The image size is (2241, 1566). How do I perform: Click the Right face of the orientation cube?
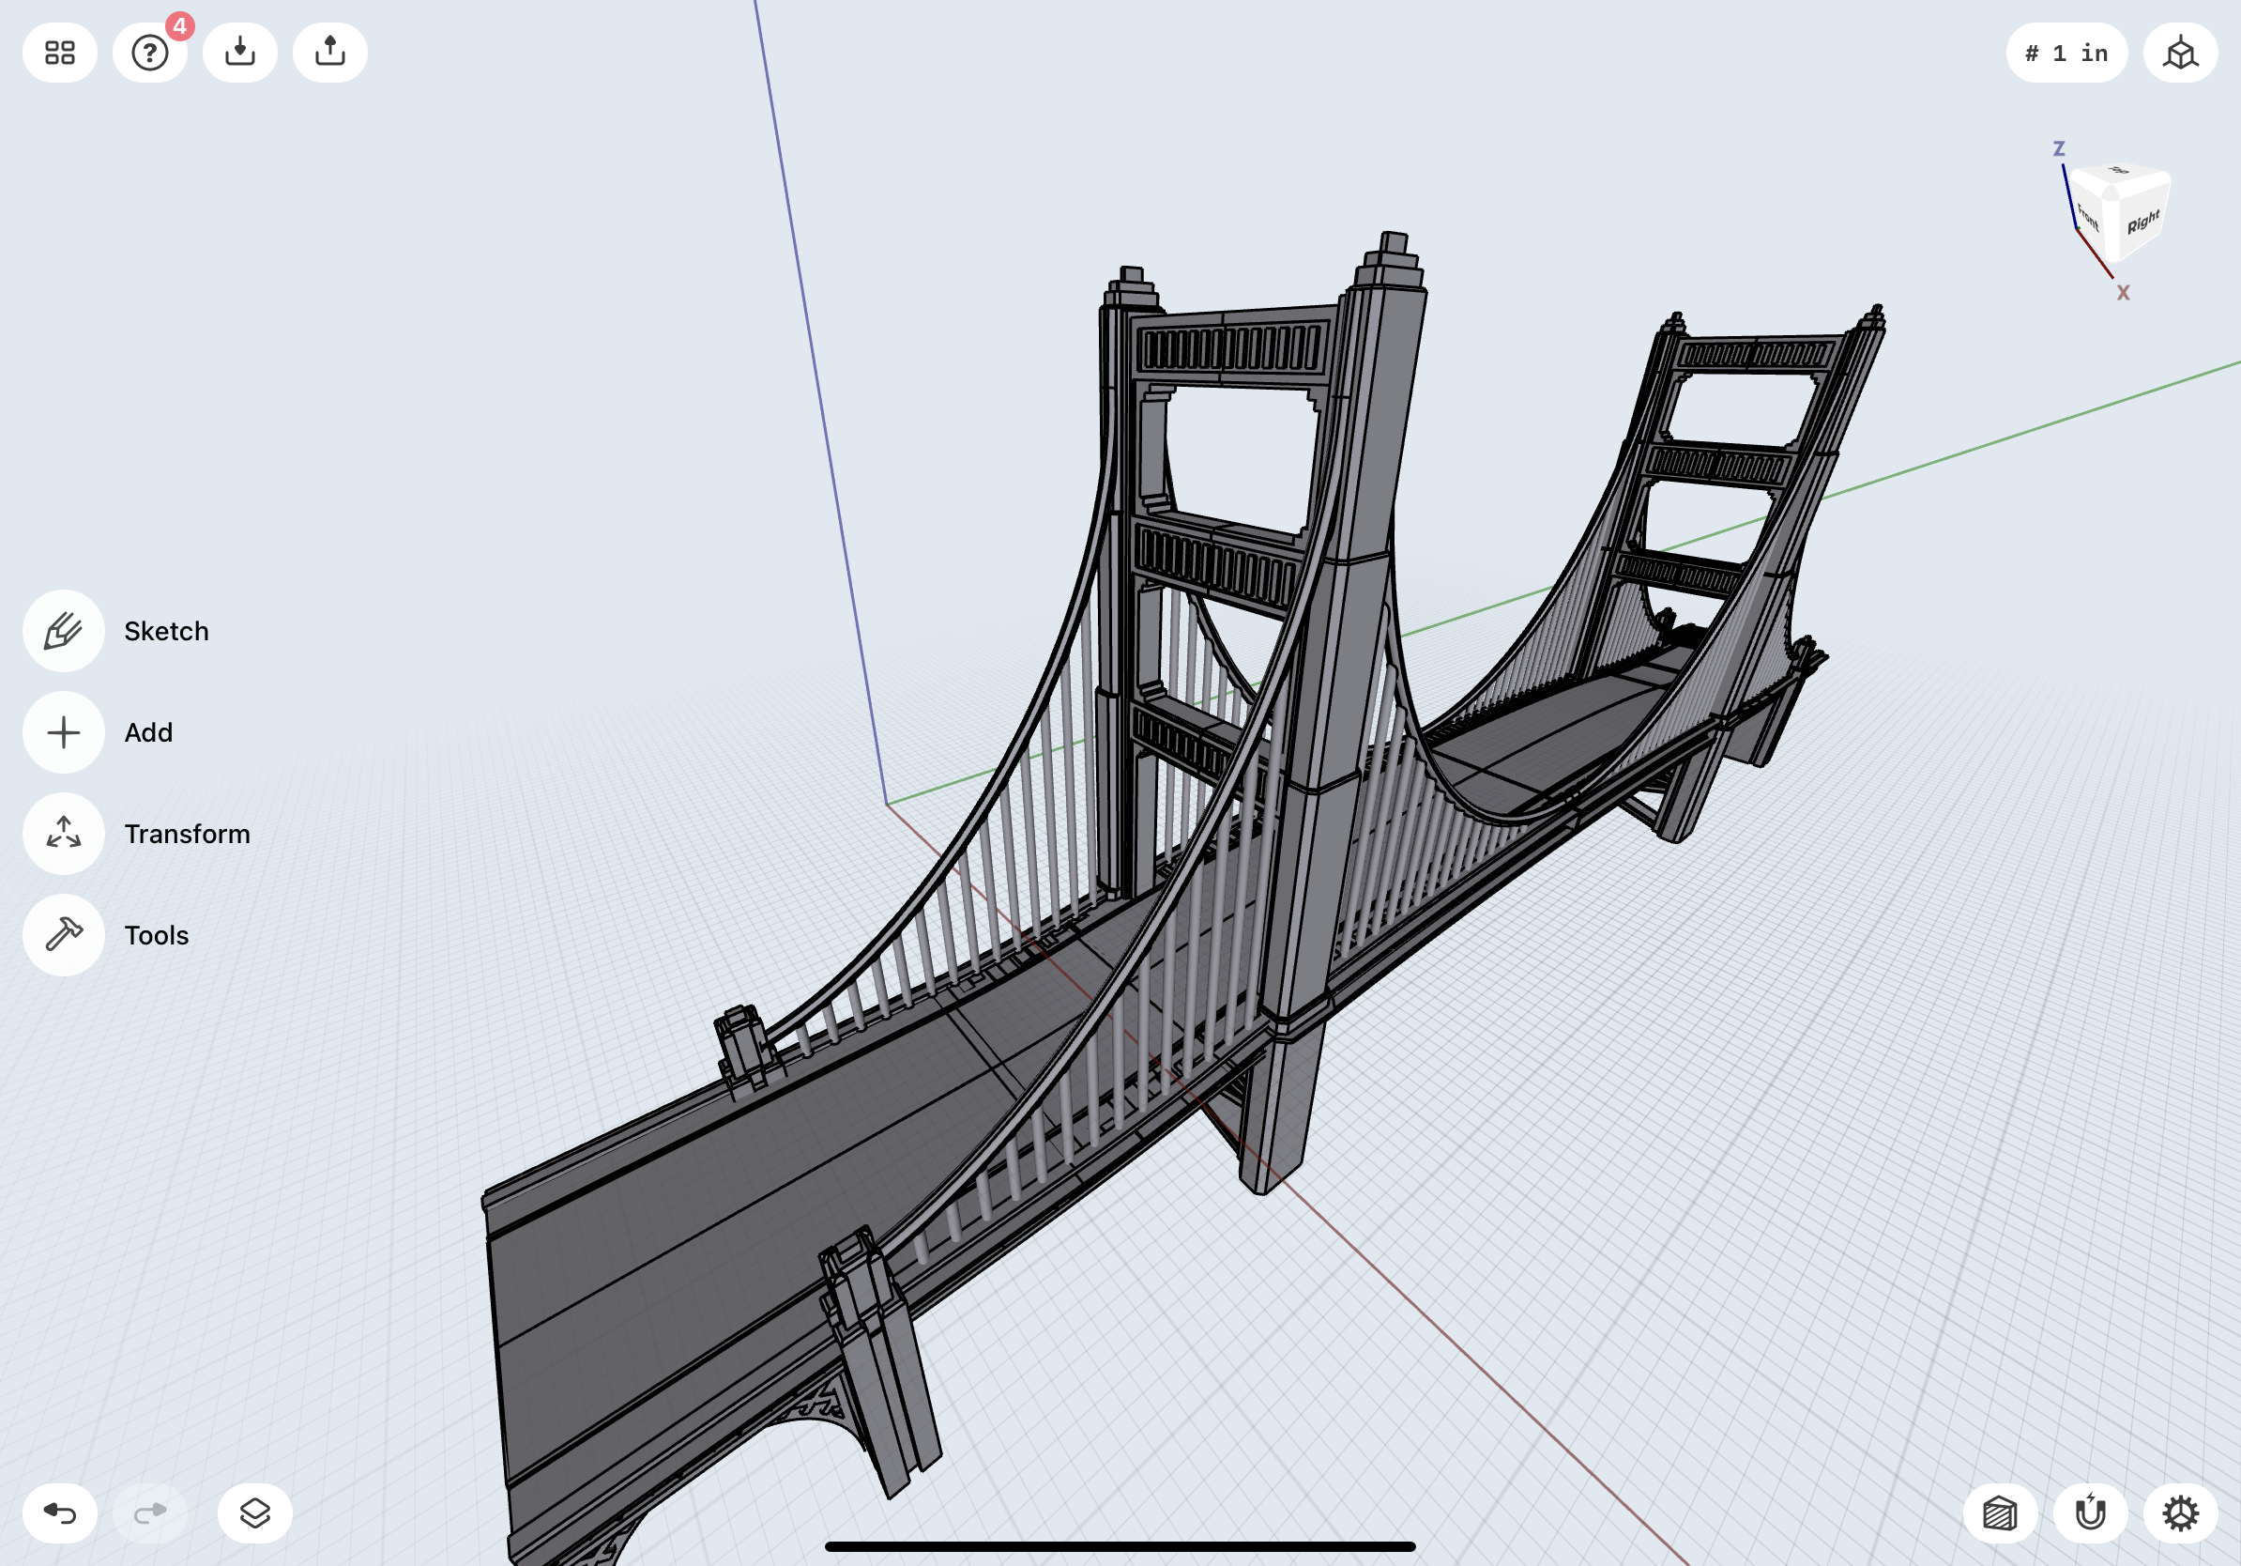[2142, 223]
